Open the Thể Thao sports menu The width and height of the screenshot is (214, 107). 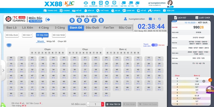102,10
